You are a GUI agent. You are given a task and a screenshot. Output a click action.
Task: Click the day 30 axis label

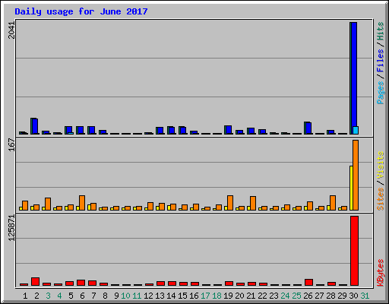tap(353, 296)
